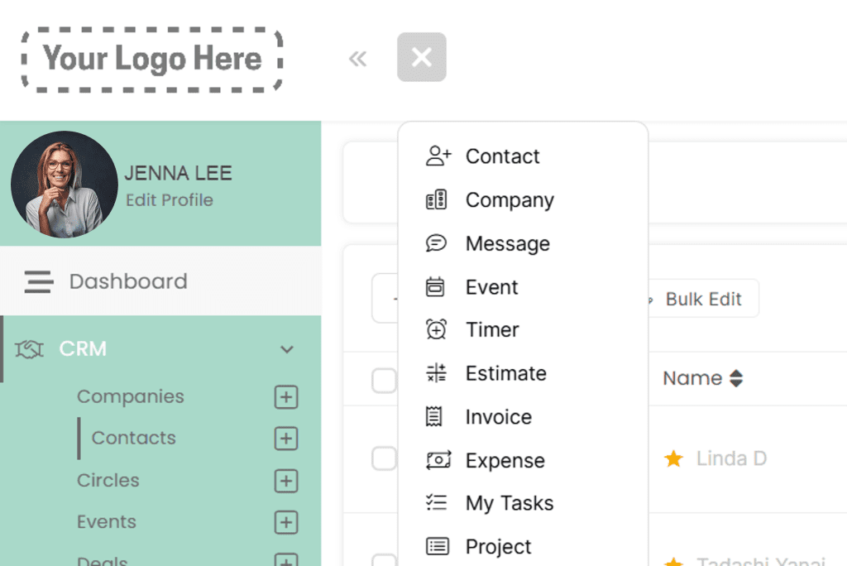This screenshot has height=566, width=847.
Task: Click the Bulk Edit button
Action: (x=701, y=300)
